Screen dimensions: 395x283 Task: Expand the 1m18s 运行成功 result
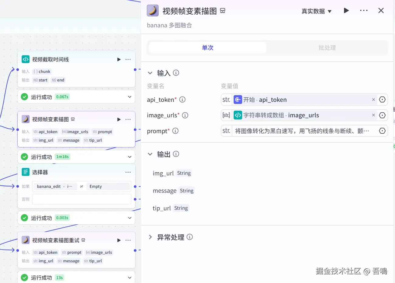click(130, 157)
